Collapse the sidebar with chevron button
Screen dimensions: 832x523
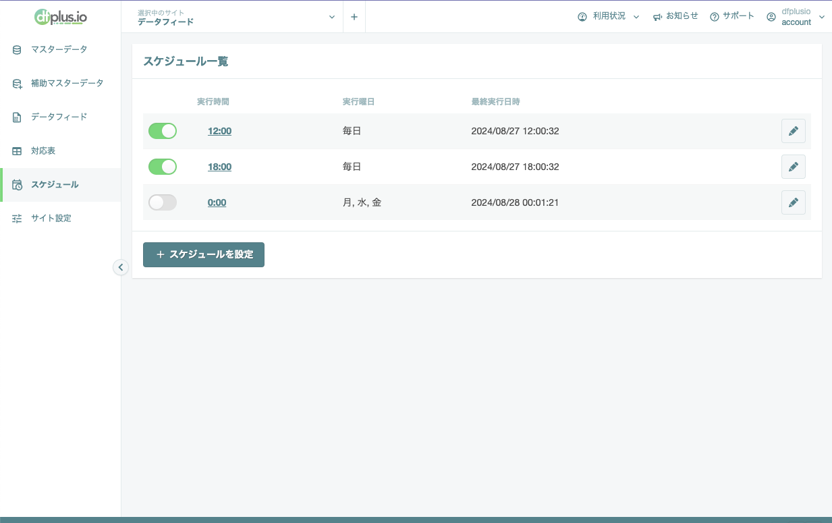click(x=121, y=267)
